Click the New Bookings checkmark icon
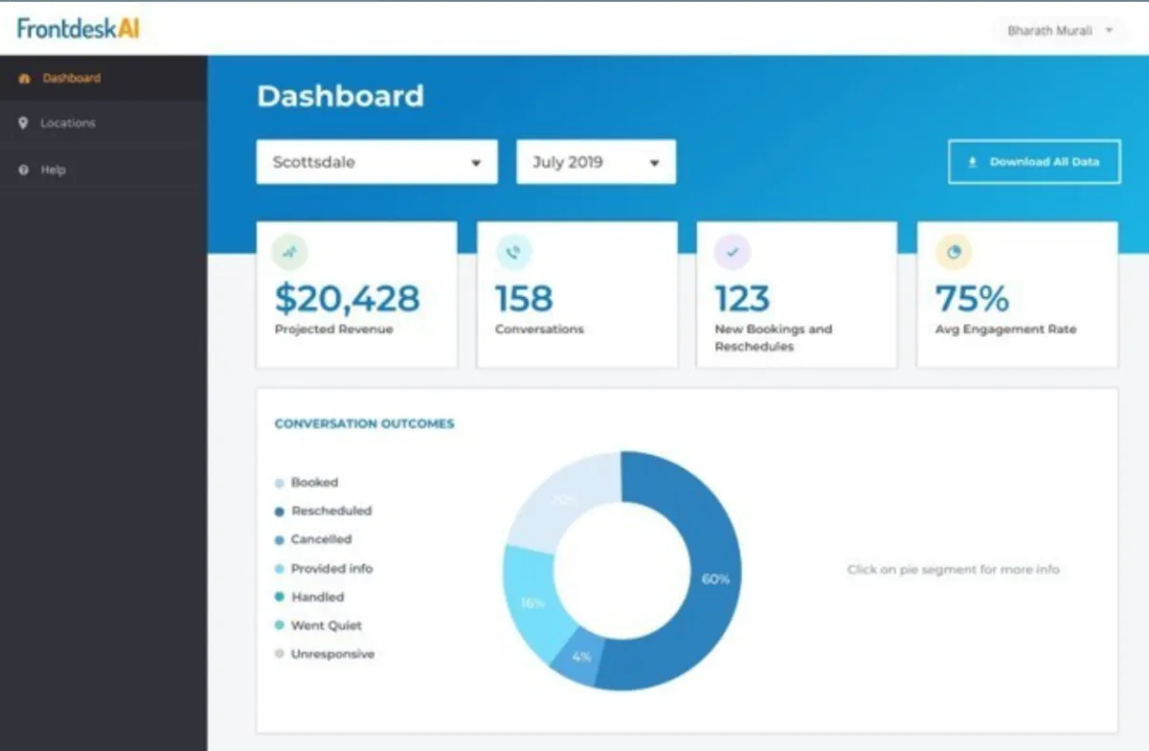 pos(732,252)
